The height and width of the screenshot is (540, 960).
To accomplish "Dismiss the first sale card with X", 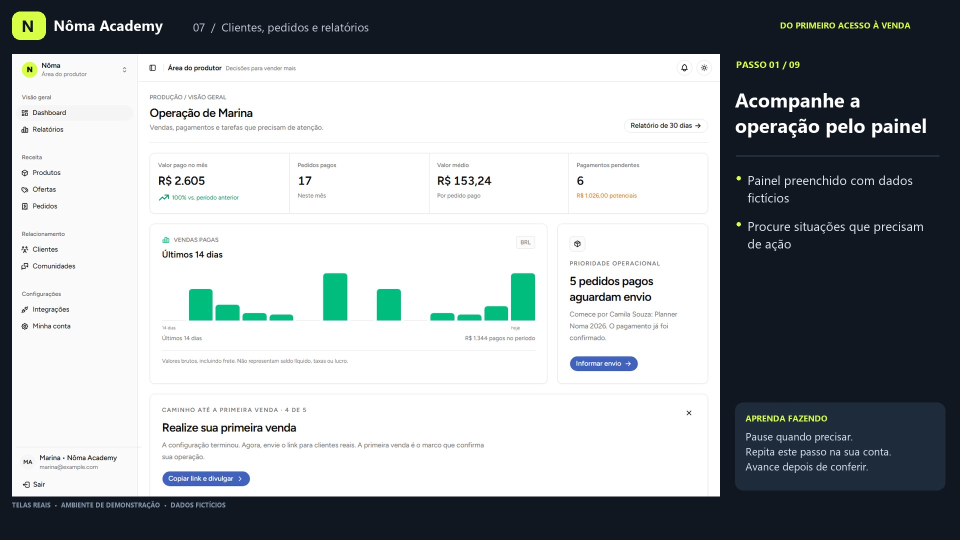I will tap(689, 413).
